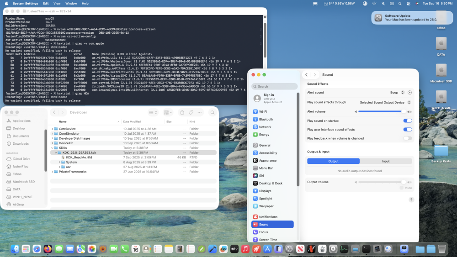
Task: Sort Finder list by Date Modified column
Action: tap(132, 122)
